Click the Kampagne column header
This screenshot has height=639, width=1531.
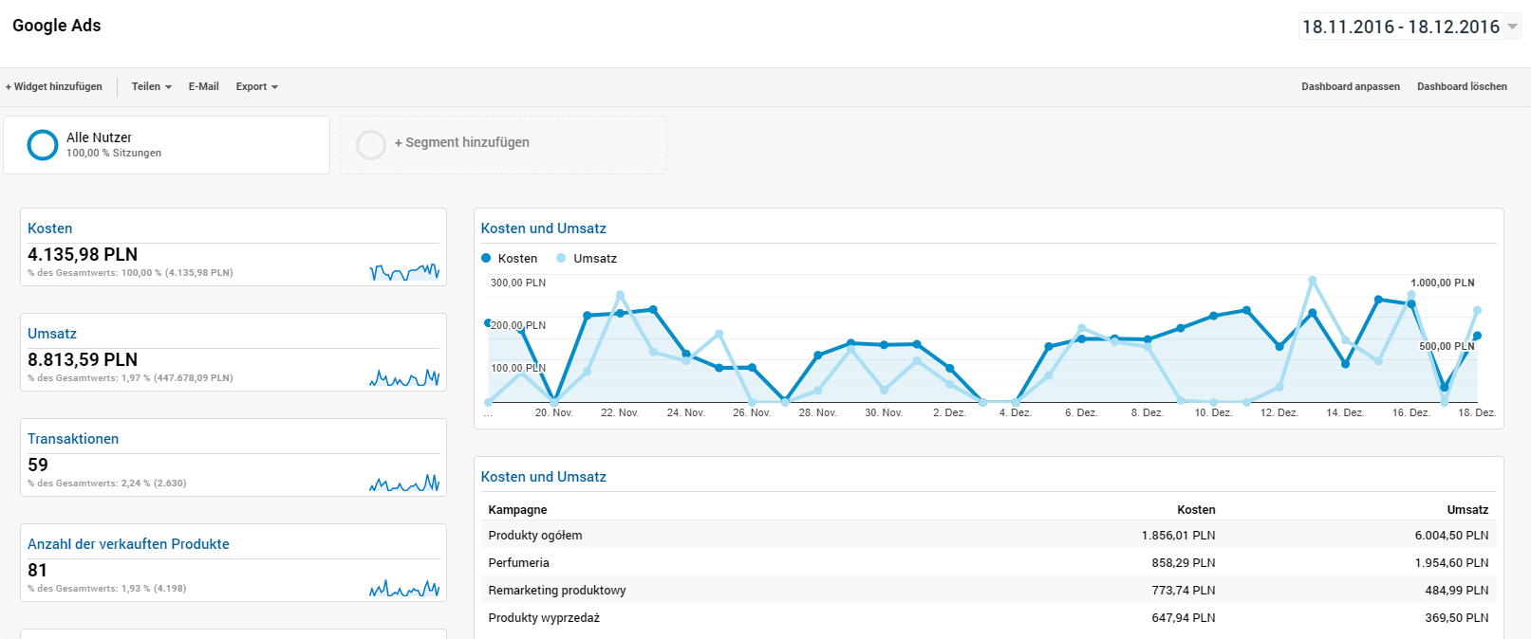[517, 510]
